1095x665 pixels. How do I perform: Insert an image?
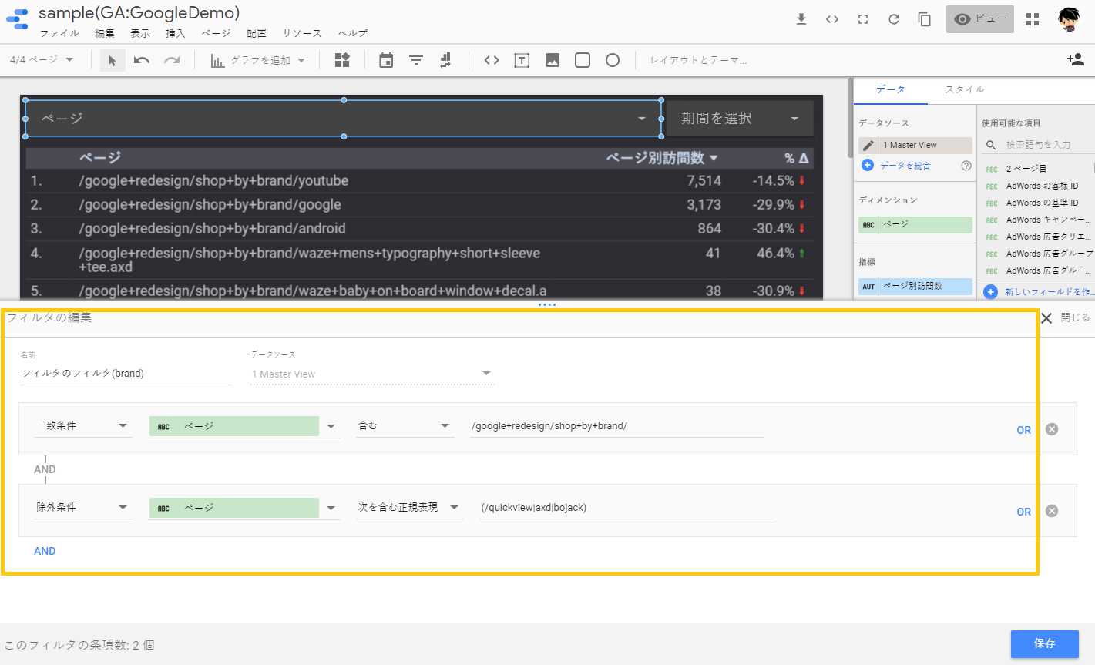553,60
